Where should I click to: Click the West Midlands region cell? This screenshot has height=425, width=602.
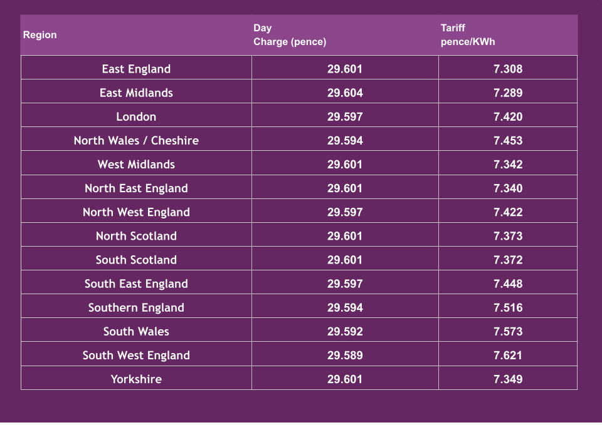(x=136, y=164)
